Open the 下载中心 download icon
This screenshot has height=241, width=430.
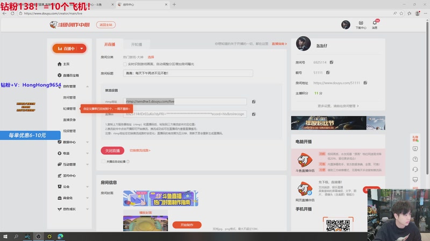(x=361, y=24)
